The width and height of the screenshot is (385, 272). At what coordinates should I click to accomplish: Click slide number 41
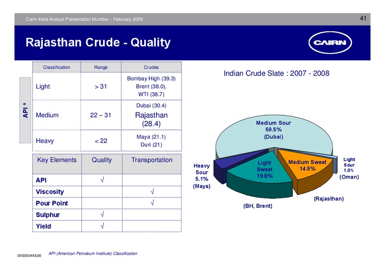363,18
